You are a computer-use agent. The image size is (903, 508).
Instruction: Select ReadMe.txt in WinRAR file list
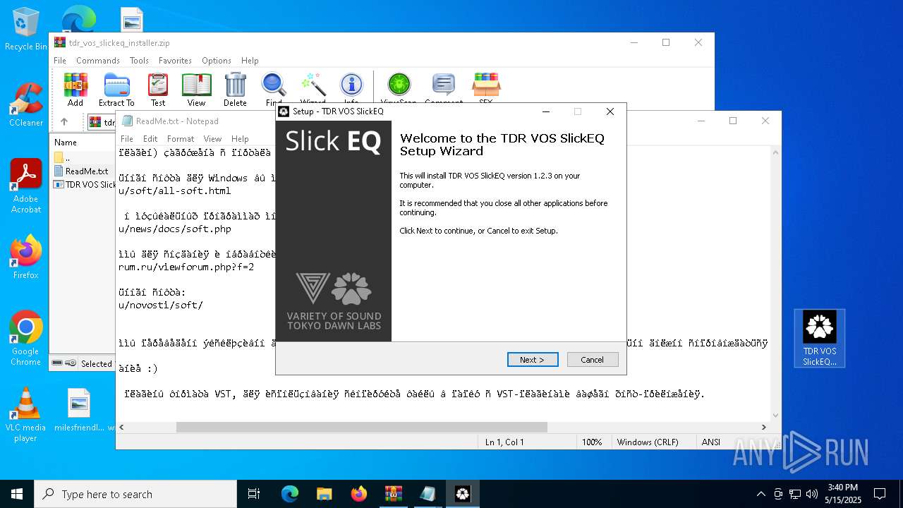[x=81, y=171]
